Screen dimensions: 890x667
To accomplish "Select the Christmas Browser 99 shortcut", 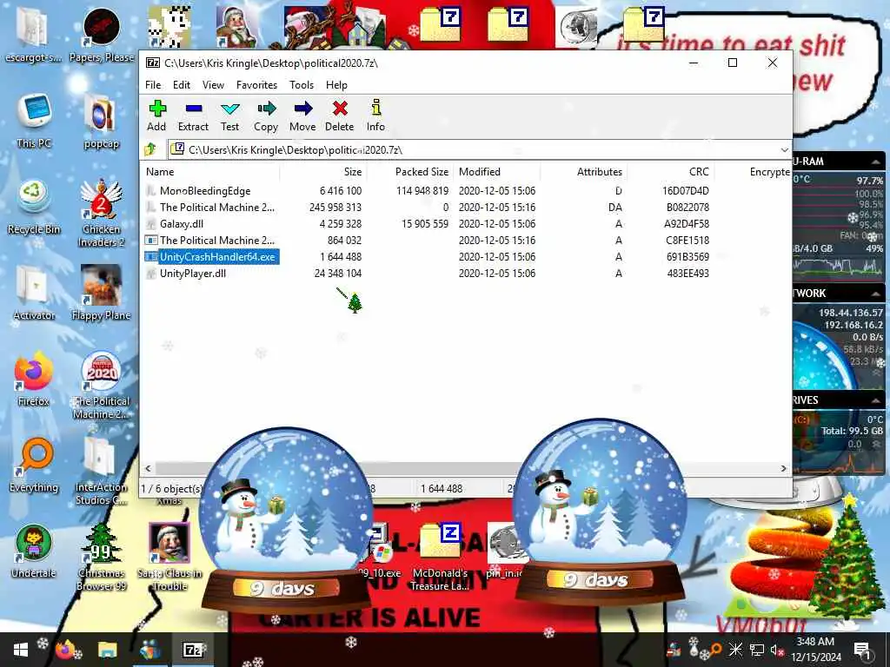I will click(x=102, y=557).
